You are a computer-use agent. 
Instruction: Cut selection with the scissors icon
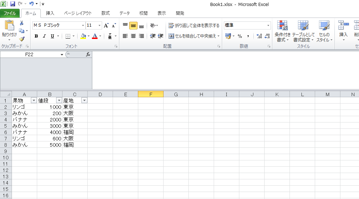tap(21, 23)
